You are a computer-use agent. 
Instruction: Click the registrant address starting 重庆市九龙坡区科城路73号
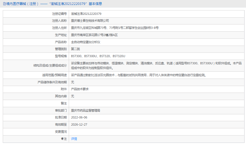click(x=115, y=28)
